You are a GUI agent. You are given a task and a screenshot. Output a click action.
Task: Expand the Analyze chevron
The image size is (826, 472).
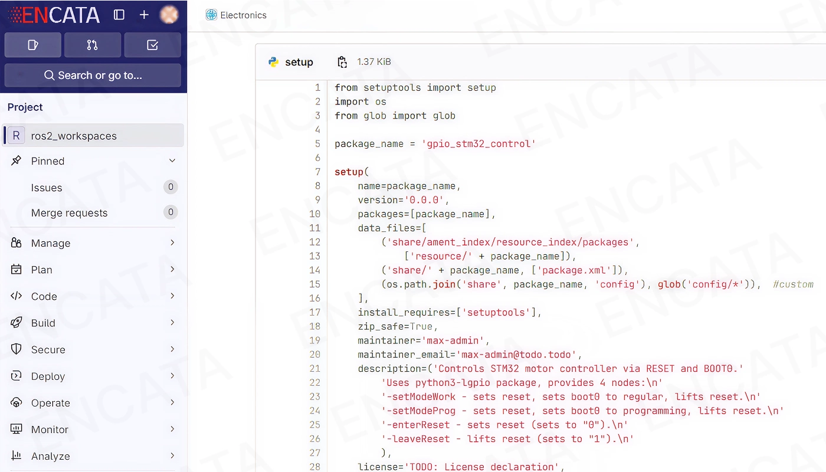[172, 455]
